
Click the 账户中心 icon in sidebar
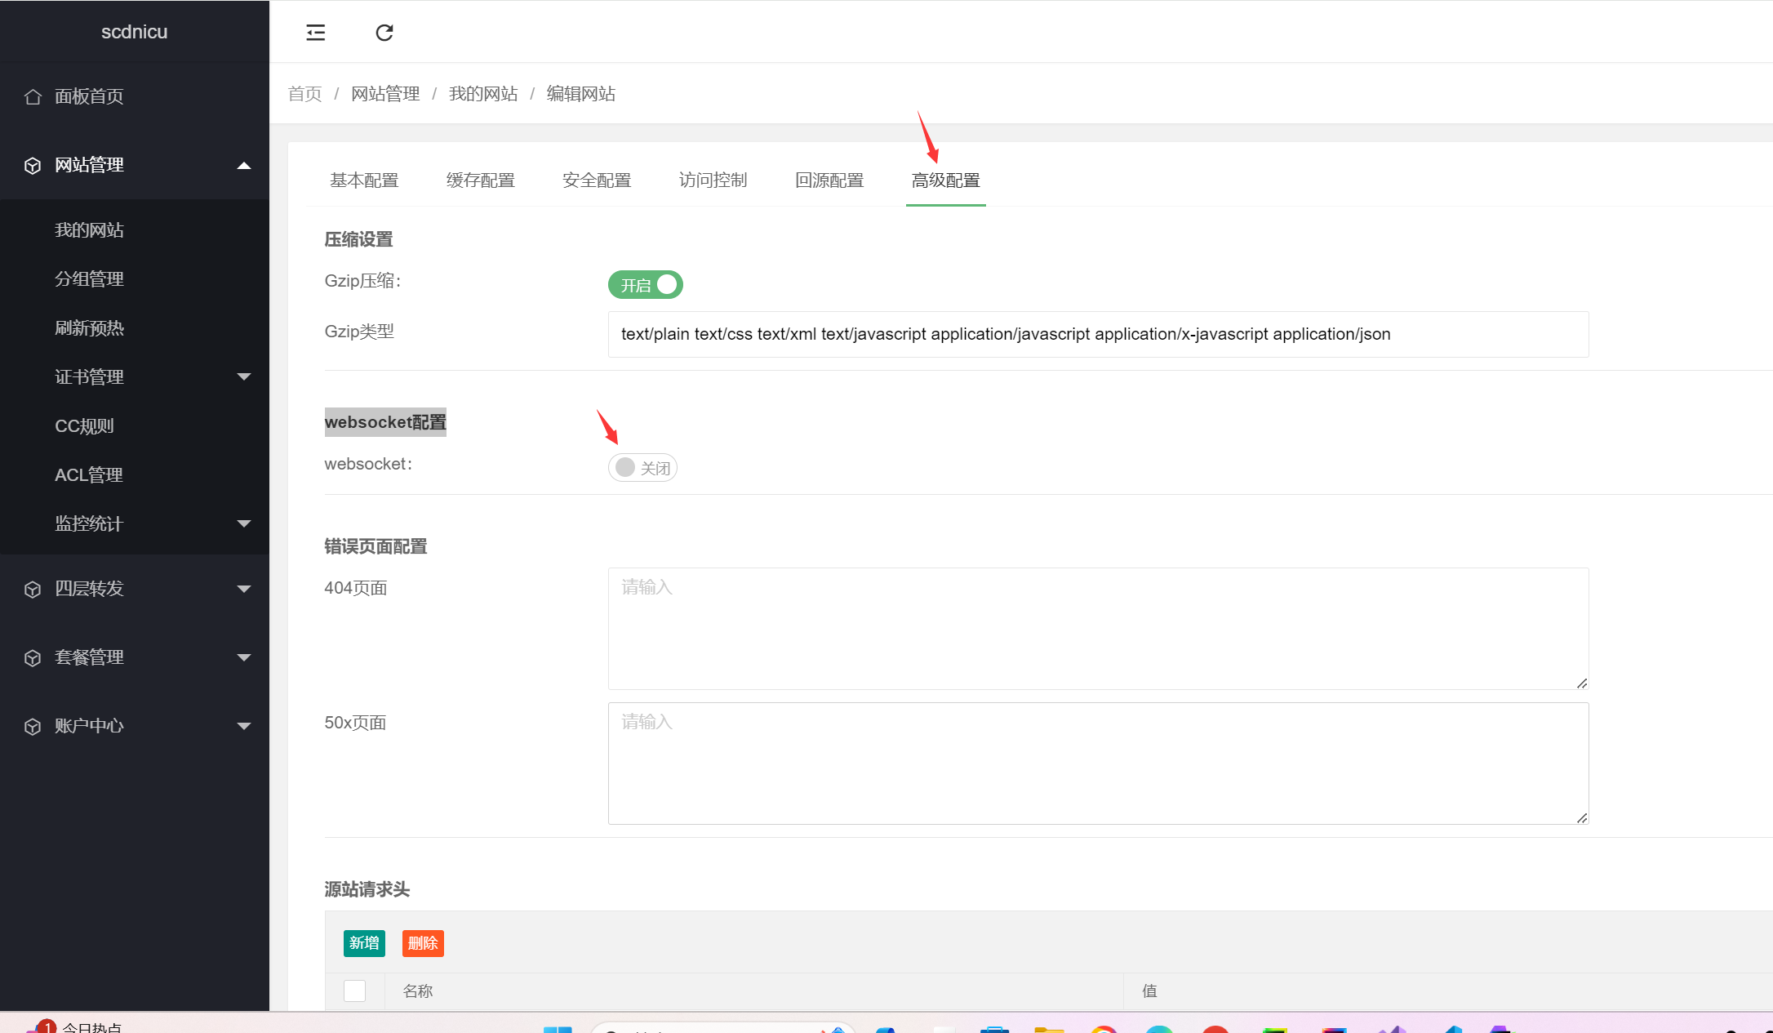pyautogui.click(x=33, y=726)
